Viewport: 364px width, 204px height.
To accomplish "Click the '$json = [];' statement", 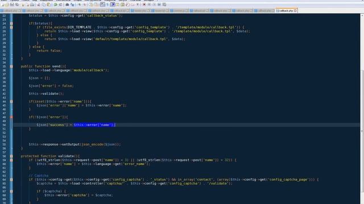I will pos(39,78).
